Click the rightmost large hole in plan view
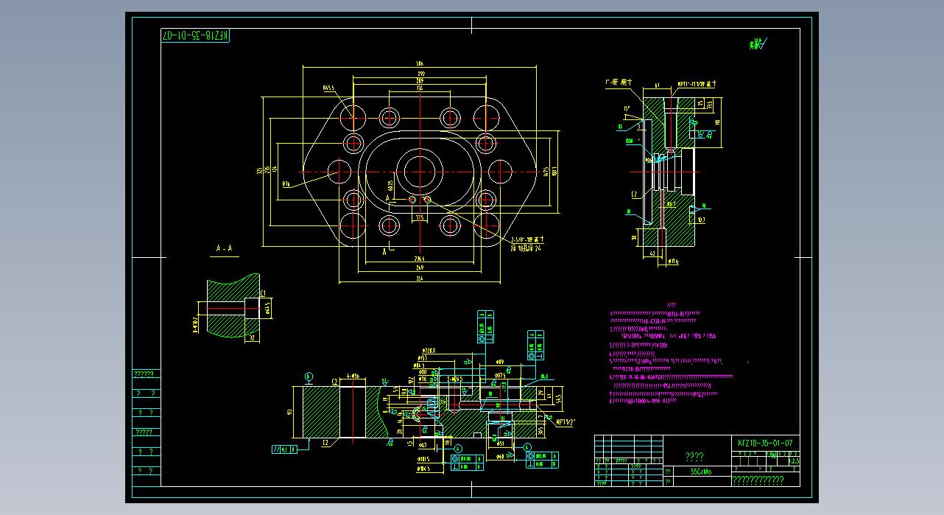This screenshot has width=944, height=515. click(499, 172)
